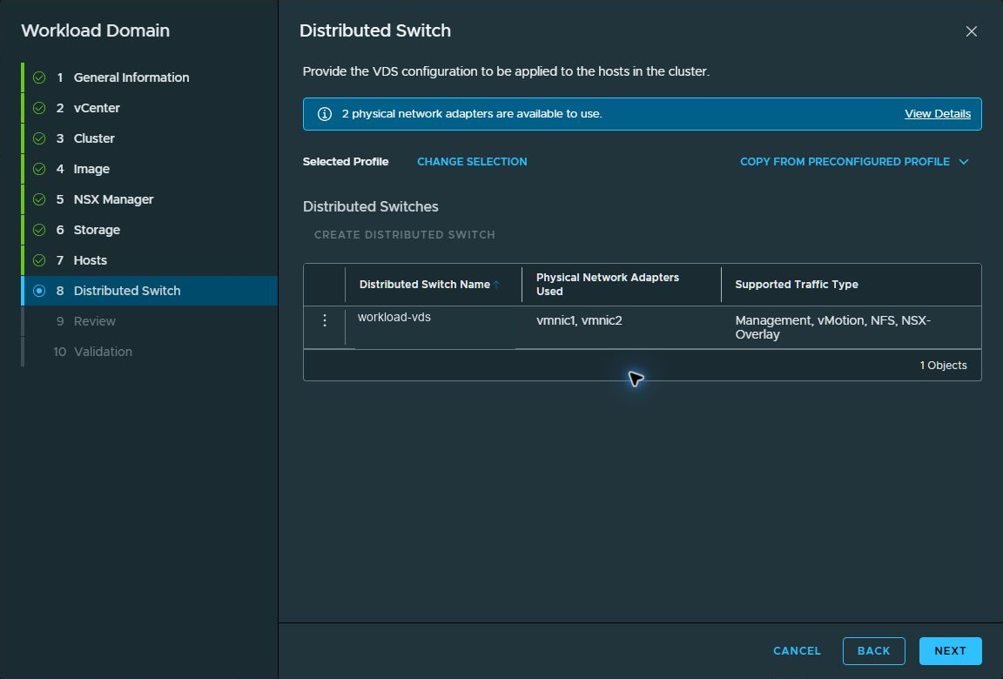
Task: Click the Back button
Action: coord(874,651)
